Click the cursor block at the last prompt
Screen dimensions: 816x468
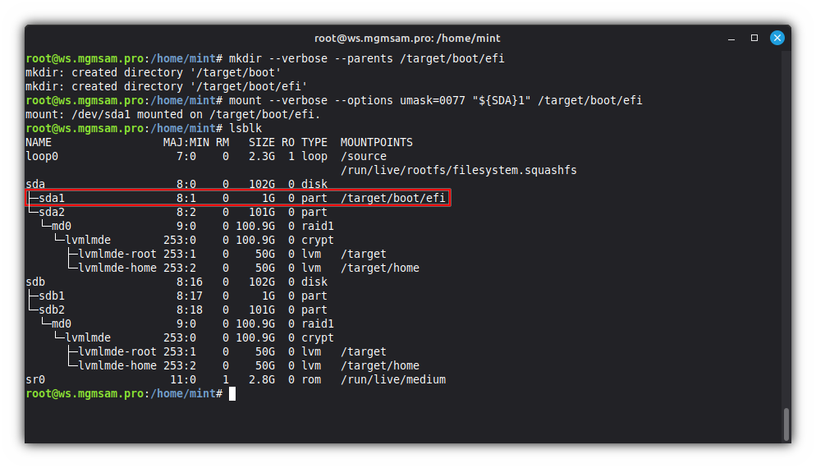click(232, 394)
